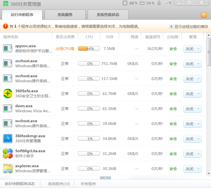Close the 360 Task Manager window
This screenshot has height=188, width=211.
pyautogui.click(x=201, y=3)
